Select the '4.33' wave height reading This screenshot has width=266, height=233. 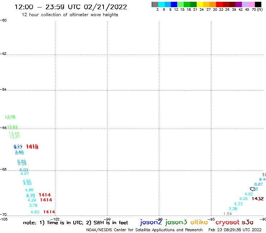tap(238, 204)
